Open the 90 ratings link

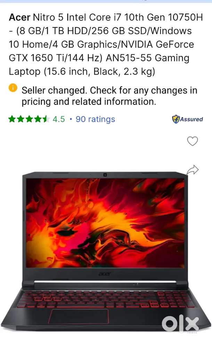tap(95, 119)
